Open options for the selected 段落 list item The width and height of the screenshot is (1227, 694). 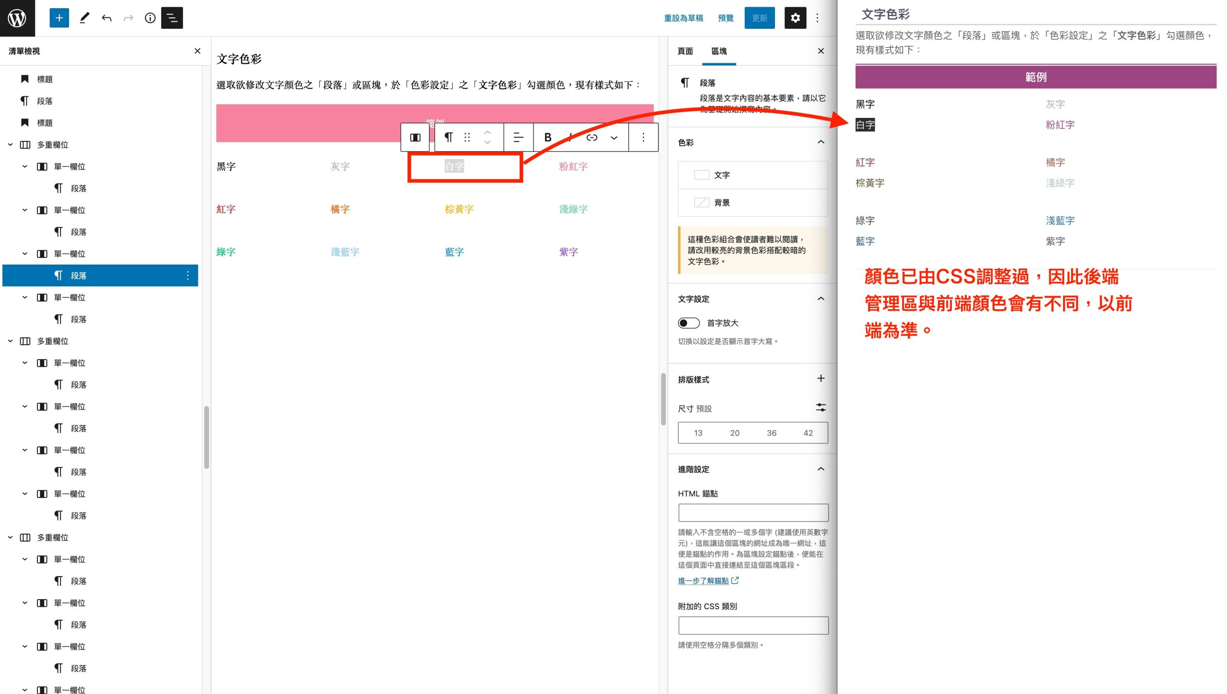188,276
